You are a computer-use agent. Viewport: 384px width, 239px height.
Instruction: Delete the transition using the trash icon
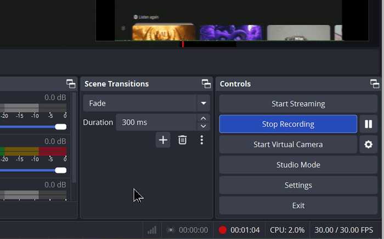(x=183, y=140)
